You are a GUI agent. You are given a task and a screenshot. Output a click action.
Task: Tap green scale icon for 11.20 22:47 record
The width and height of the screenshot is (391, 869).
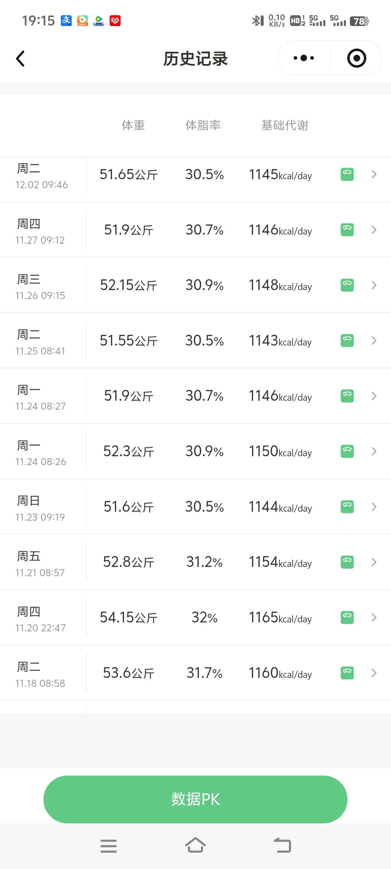[x=347, y=617]
